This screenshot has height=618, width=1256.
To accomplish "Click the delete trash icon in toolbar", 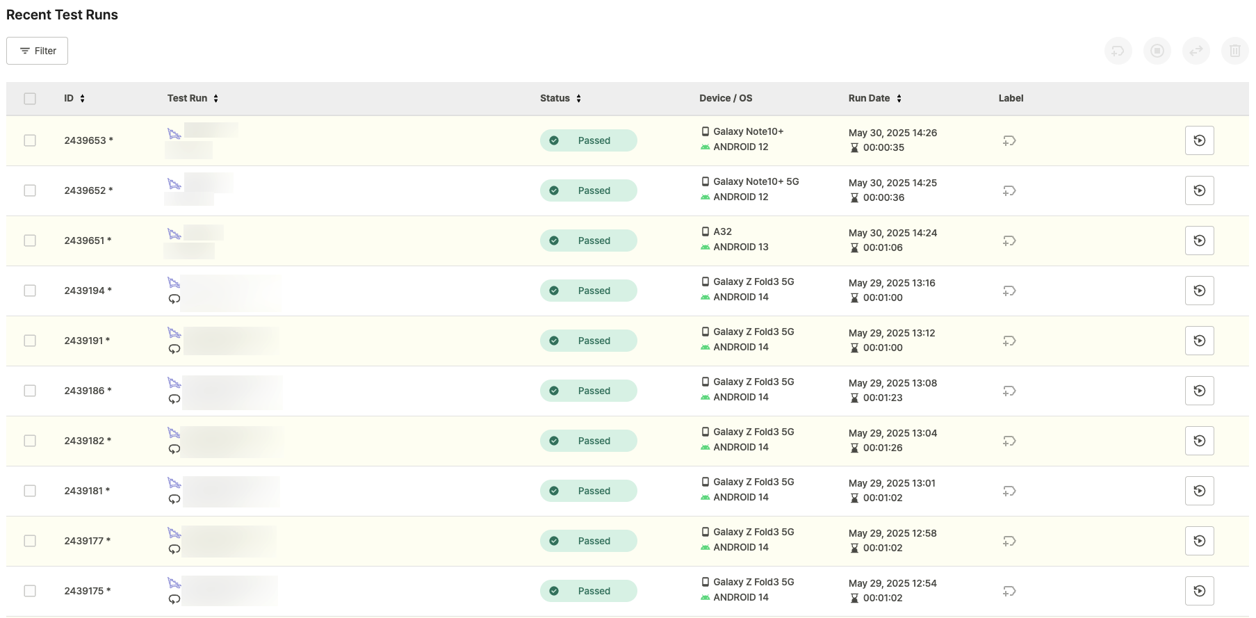I will [1234, 51].
